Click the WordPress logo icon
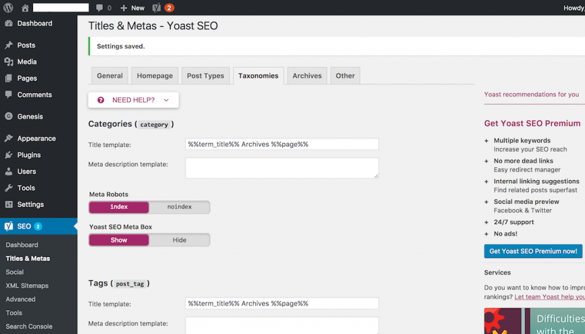Image resolution: width=585 pixels, height=334 pixels. (x=8, y=7)
